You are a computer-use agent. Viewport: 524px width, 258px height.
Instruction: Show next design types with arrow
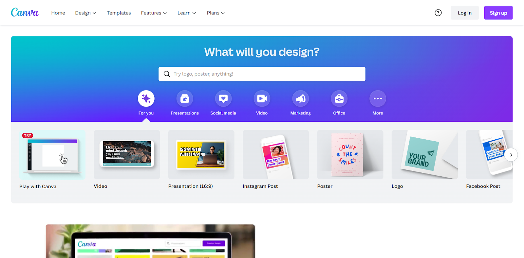[x=511, y=155]
